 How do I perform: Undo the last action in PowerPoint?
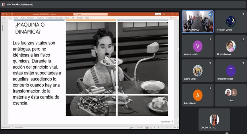coord(6,14)
